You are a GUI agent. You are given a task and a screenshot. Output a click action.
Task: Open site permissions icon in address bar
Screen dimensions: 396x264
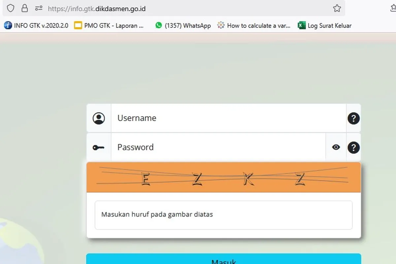[39, 8]
